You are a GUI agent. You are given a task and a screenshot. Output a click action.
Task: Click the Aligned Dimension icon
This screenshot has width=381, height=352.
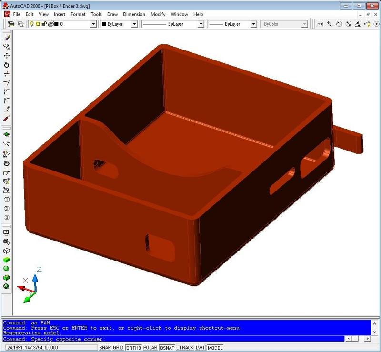(330, 24)
